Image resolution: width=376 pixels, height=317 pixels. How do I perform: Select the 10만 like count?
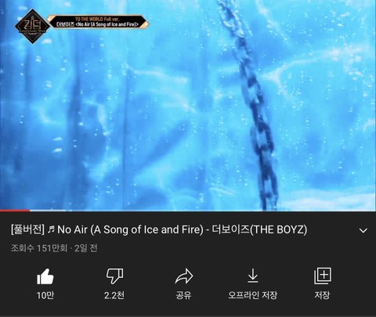pos(45,295)
